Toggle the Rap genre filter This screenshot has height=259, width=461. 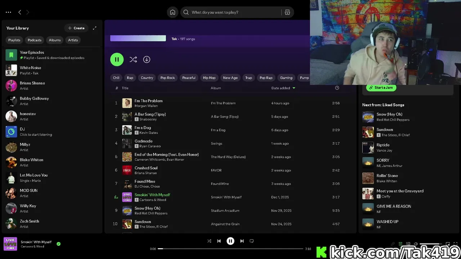pos(130,78)
